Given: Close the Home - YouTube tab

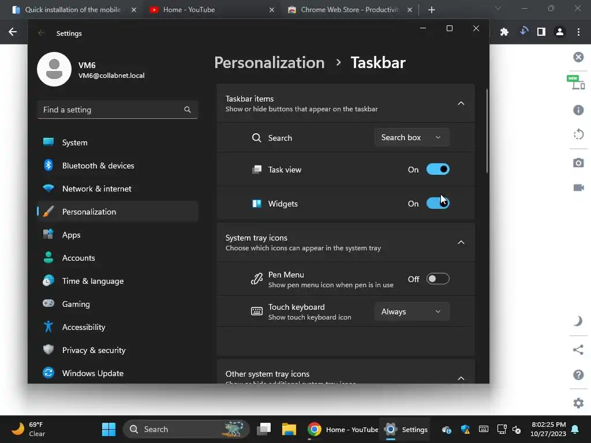Looking at the screenshot, I should click(272, 10).
